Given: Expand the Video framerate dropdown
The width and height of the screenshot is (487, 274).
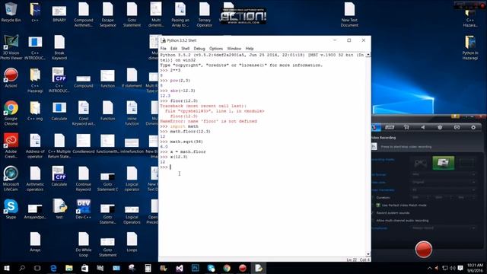Looking at the screenshot, I should (x=443, y=190).
